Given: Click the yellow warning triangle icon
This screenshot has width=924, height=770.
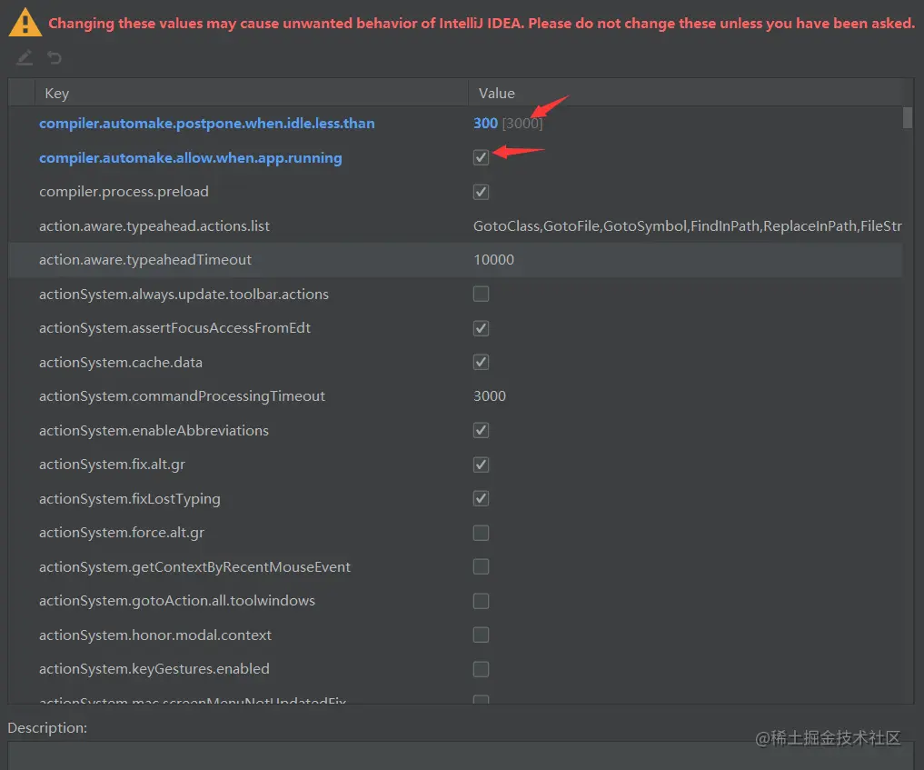Looking at the screenshot, I should point(25,22).
